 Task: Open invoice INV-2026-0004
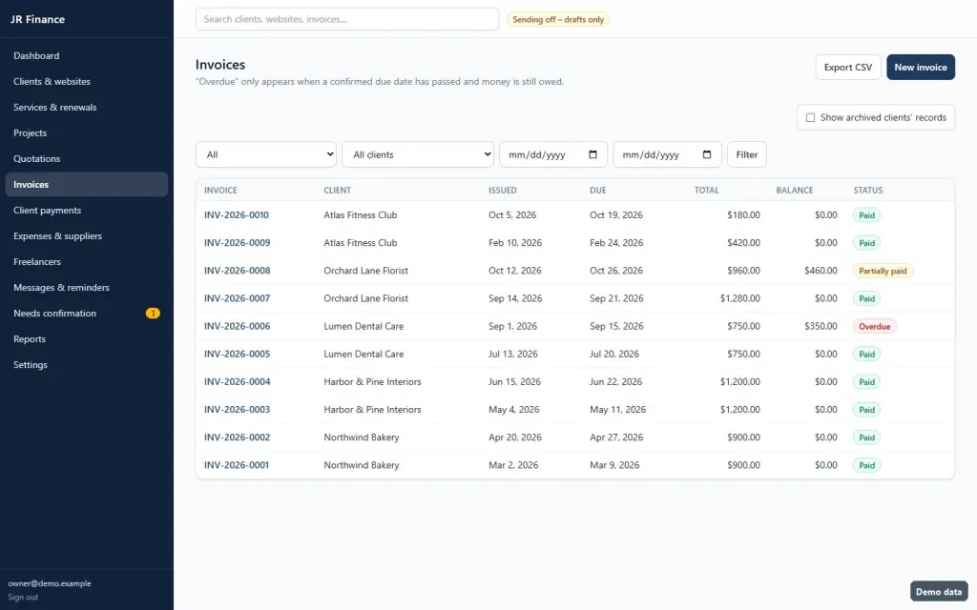click(x=237, y=381)
